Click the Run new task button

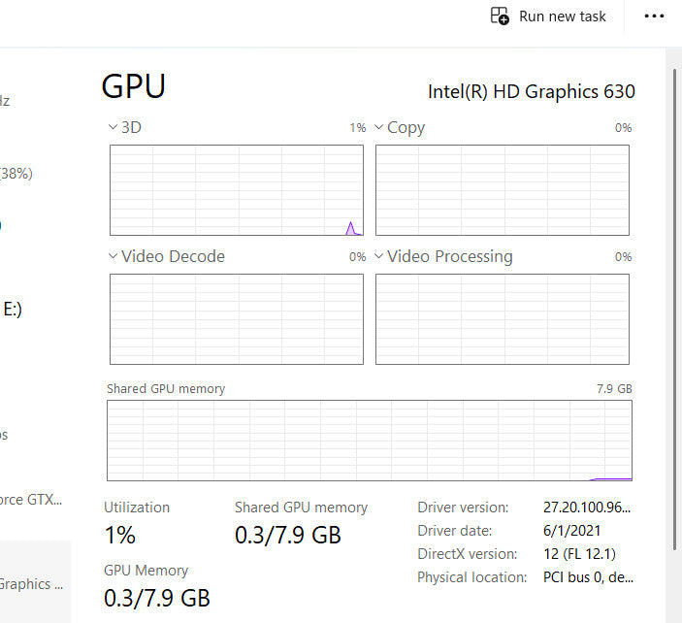click(x=549, y=16)
